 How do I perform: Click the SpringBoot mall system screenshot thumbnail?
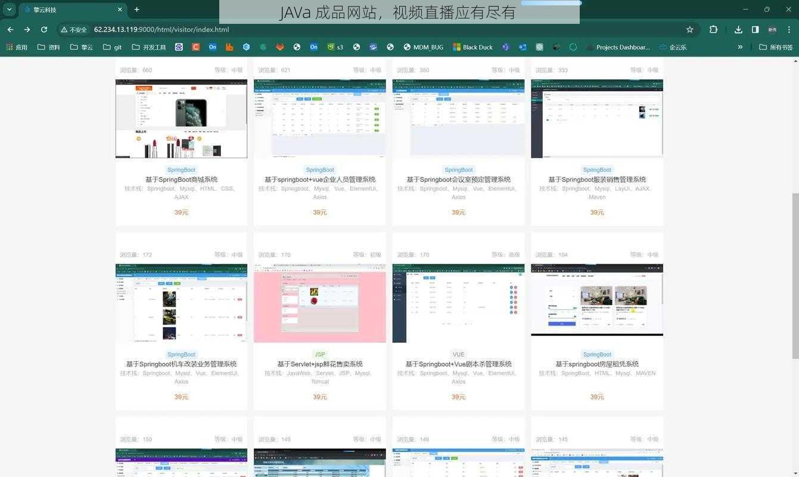(x=181, y=119)
